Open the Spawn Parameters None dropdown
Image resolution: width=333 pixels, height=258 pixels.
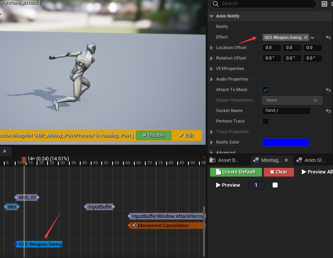pyautogui.click(x=292, y=100)
